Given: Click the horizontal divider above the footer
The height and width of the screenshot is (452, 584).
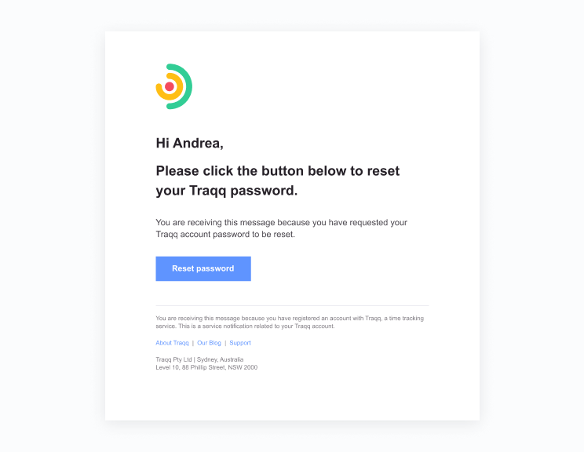Looking at the screenshot, I should (292, 306).
